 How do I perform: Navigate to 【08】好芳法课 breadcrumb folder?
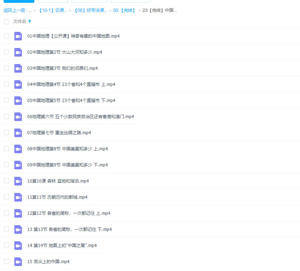[90, 10]
